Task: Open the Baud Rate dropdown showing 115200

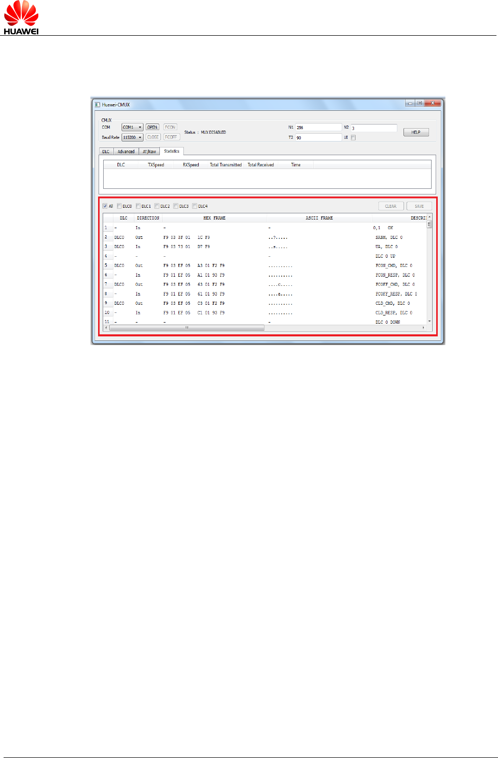Action: 132,137
